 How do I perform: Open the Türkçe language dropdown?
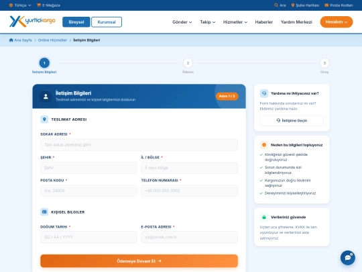(20, 5)
